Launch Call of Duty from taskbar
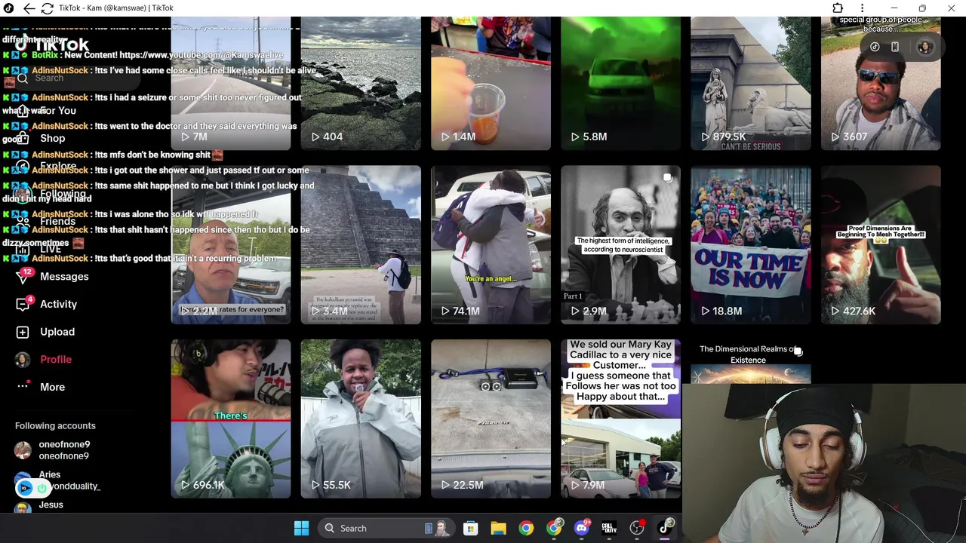 [609, 528]
